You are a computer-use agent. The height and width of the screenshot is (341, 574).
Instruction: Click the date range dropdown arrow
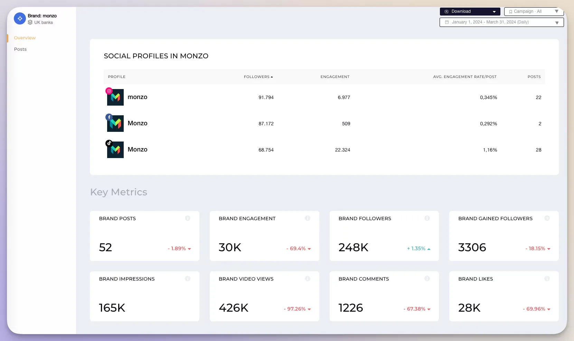[557, 23]
